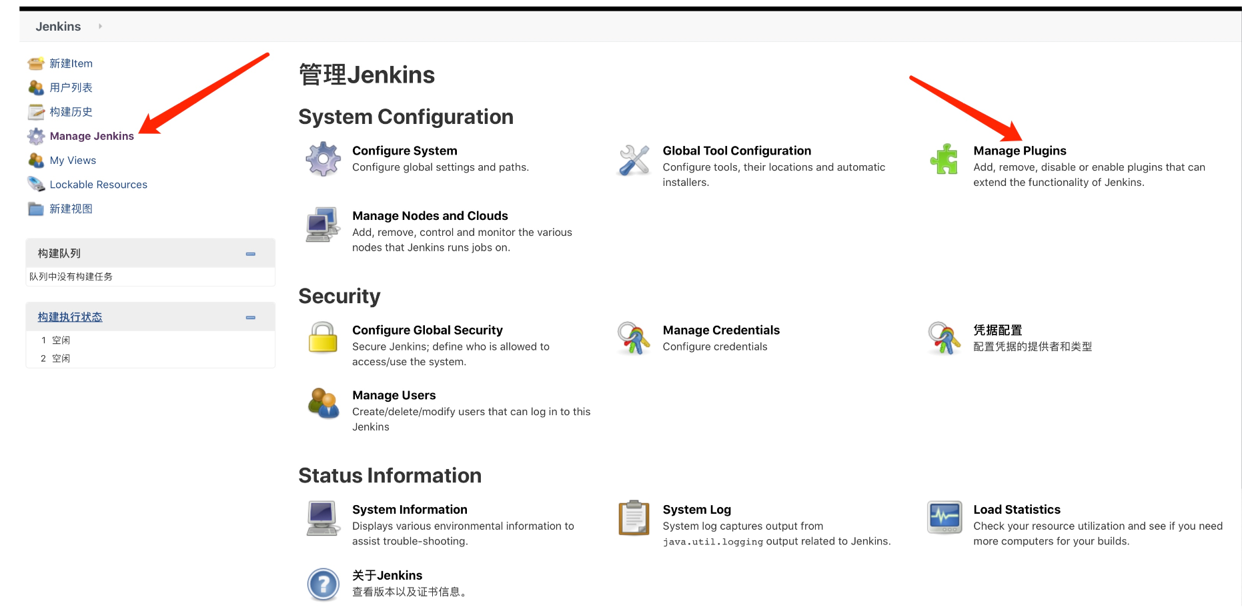The image size is (1242, 609).
Task: Click description 'Configure global settings and paths.'
Action: pos(440,167)
